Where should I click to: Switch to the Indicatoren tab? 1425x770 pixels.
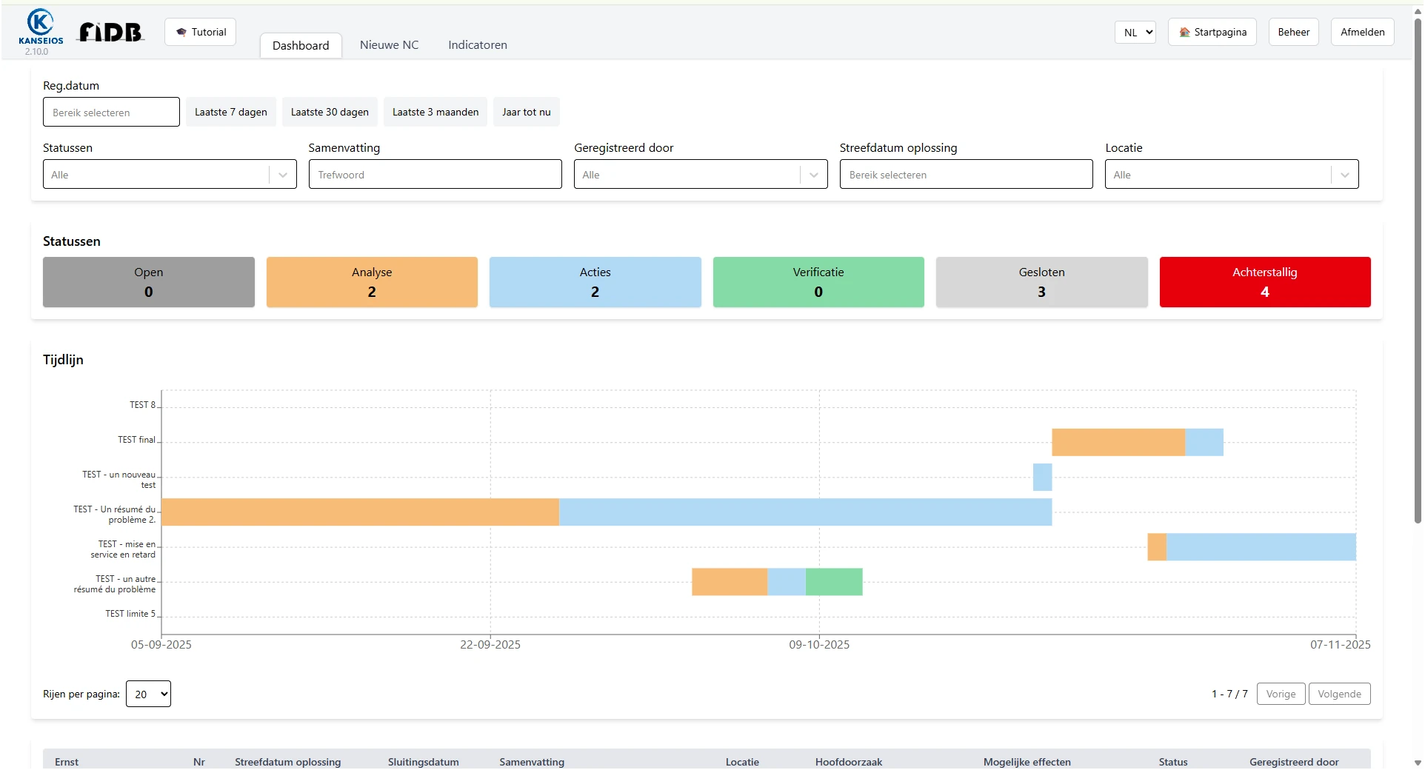pyautogui.click(x=477, y=44)
